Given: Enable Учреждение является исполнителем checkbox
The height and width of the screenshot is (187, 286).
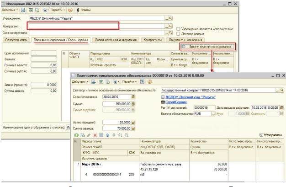Looking at the screenshot, I should point(178,28).
